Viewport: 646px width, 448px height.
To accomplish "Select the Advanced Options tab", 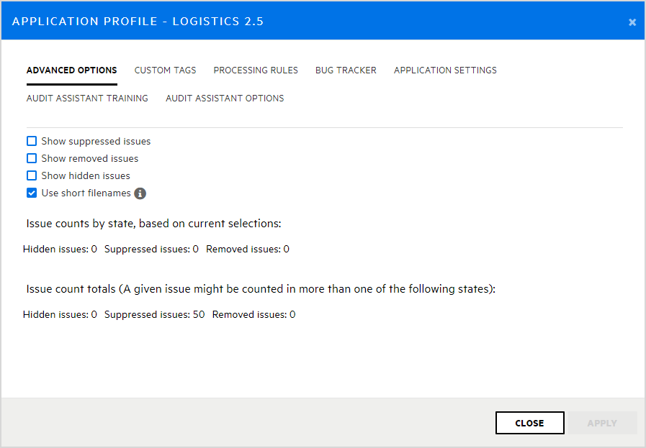I will [x=71, y=70].
